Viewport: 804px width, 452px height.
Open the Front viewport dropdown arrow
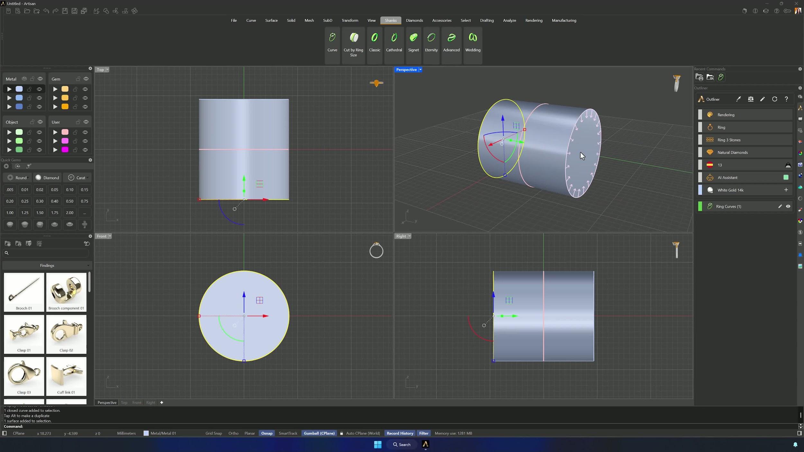click(110, 236)
